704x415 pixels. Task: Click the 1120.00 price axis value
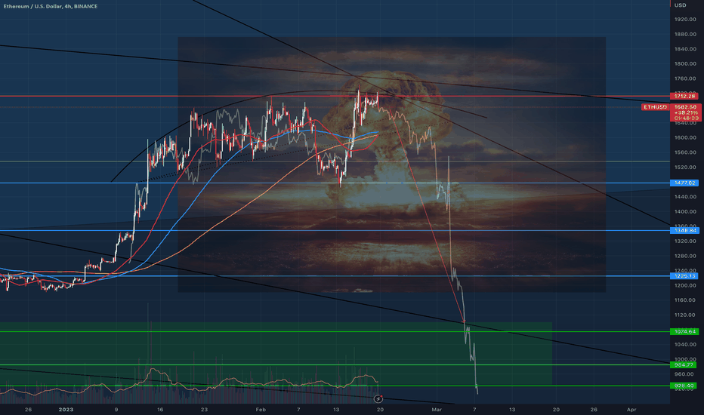click(685, 315)
